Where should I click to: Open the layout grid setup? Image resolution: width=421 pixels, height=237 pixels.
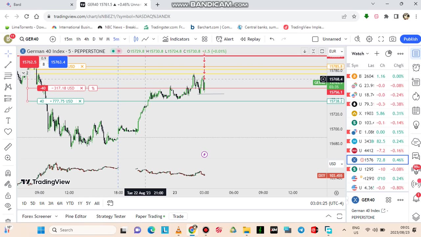point(205,39)
